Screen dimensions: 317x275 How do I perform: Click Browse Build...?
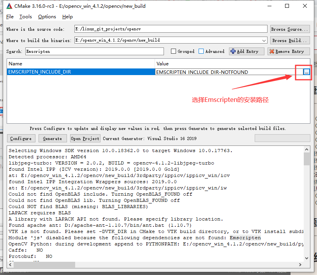point(290,40)
